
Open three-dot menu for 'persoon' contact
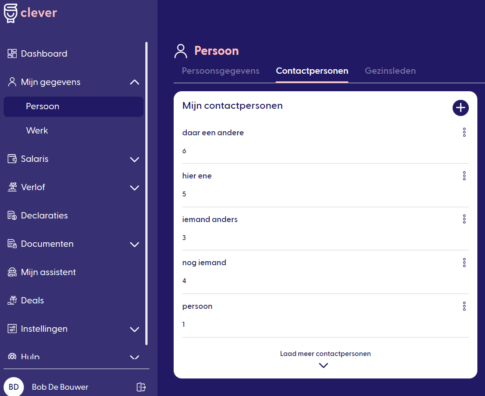point(464,306)
